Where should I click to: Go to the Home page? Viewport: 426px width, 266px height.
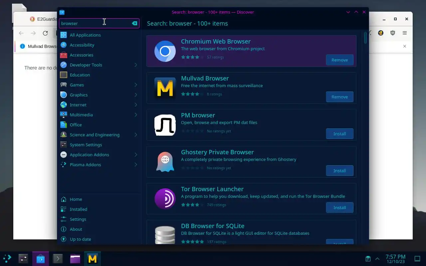coord(99,199)
